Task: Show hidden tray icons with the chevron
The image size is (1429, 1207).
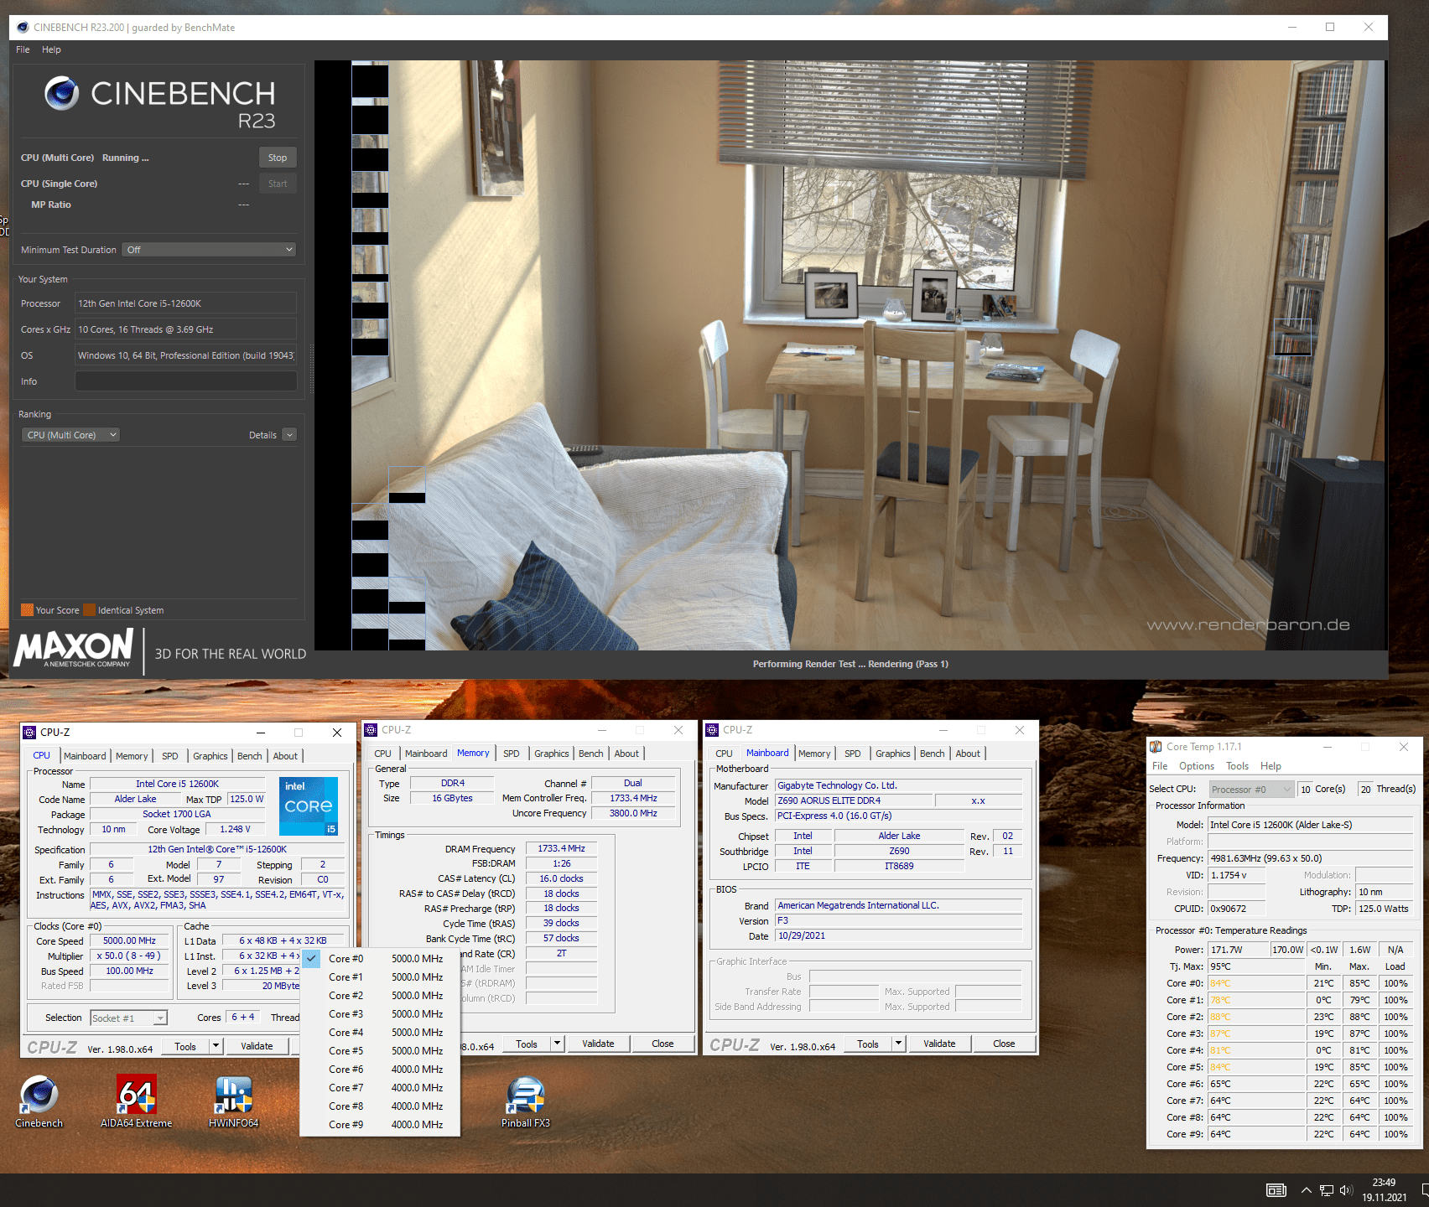Action: point(1307,1190)
